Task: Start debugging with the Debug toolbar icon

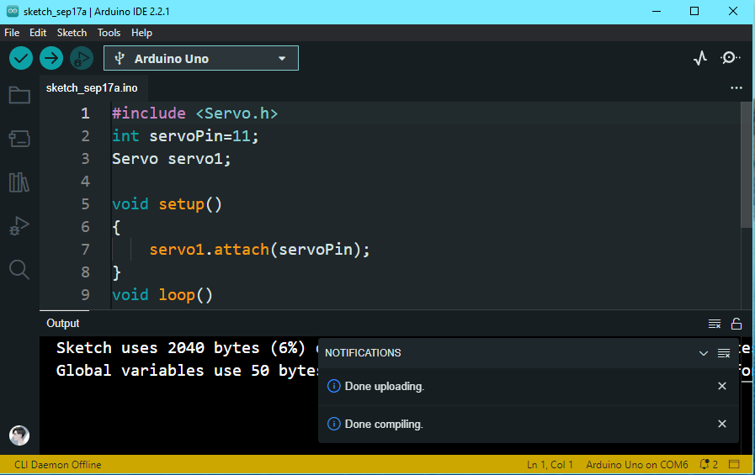Action: tap(82, 58)
